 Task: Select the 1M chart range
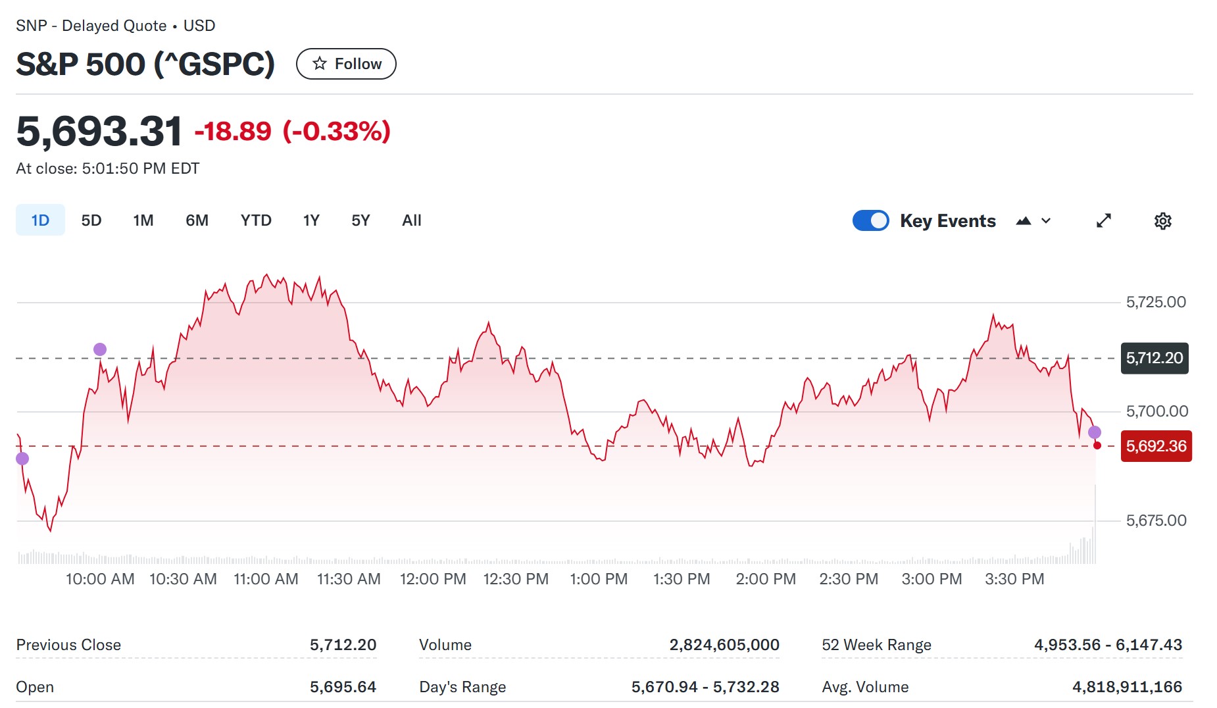coord(143,220)
